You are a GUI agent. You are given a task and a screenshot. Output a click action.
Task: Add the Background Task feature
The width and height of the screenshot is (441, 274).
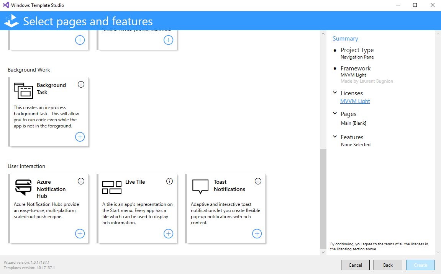80,137
